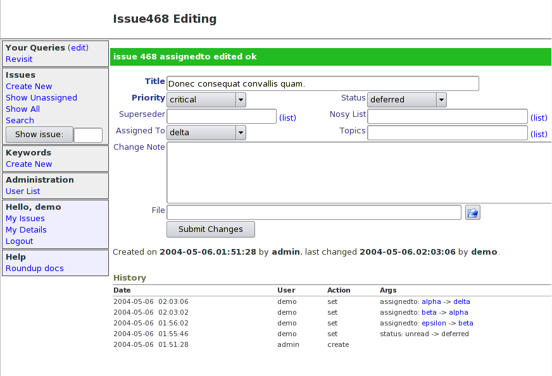
Task: Open the User List under Administration
Action: coord(23,191)
